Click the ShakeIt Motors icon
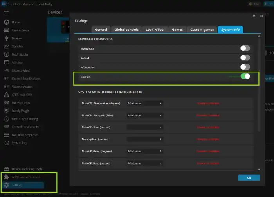Screen dimensions: 274x197 coord(7,86)
